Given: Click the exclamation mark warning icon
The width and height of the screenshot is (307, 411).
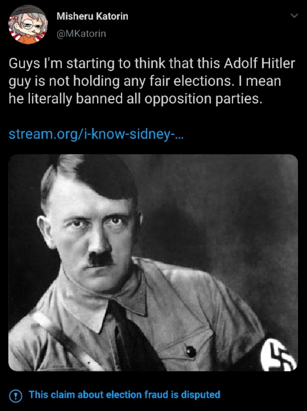Looking at the screenshot, I should (x=16, y=396).
